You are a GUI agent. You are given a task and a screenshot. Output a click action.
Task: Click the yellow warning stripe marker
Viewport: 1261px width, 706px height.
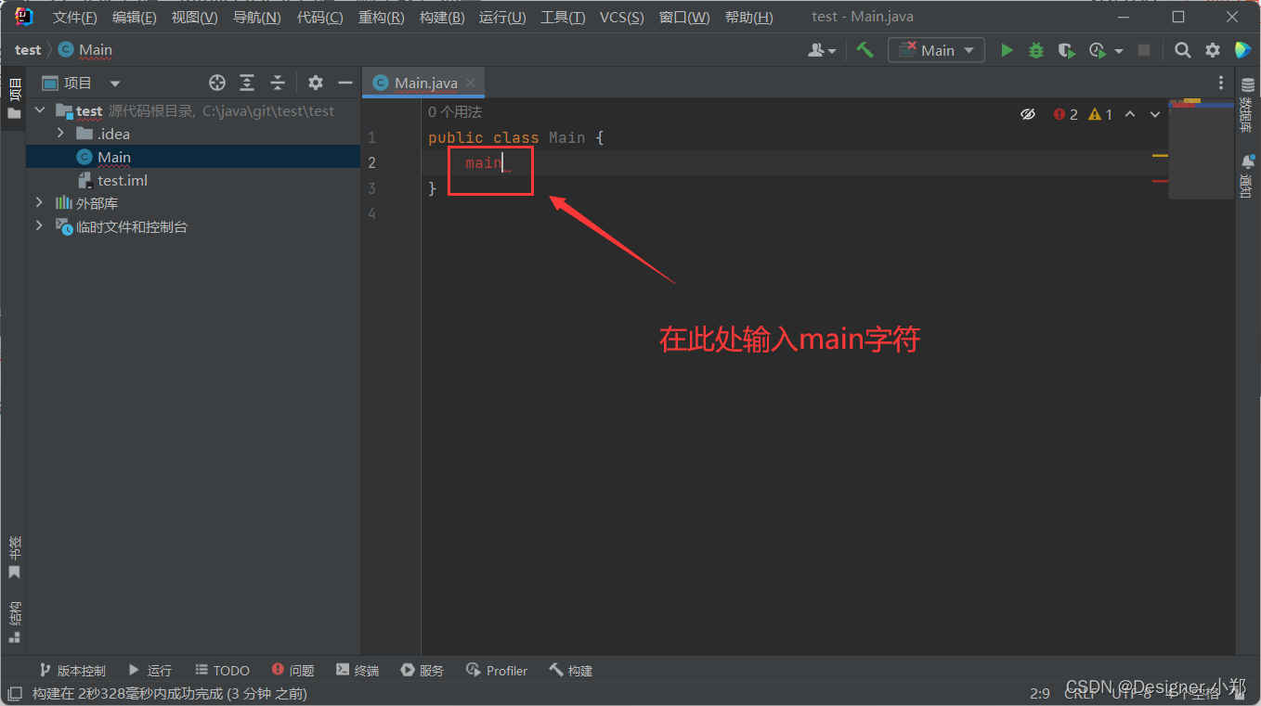(1160, 156)
